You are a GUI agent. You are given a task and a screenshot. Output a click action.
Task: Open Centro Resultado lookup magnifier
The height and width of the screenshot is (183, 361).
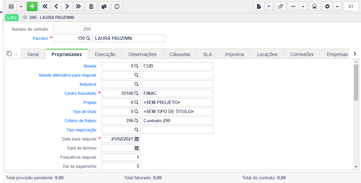point(136,93)
